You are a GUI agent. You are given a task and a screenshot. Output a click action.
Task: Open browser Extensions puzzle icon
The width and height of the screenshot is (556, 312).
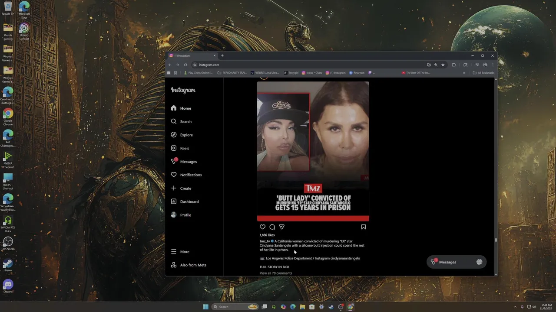tap(454, 65)
